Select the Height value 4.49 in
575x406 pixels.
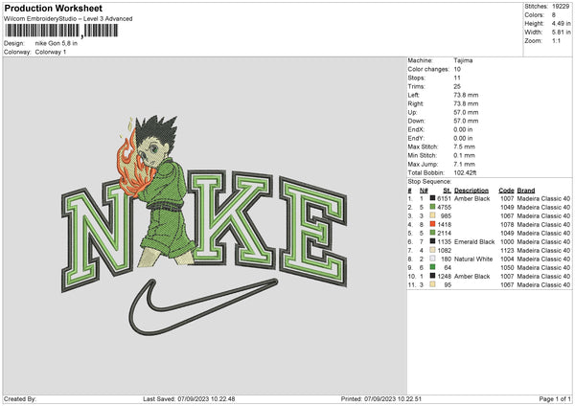point(561,23)
